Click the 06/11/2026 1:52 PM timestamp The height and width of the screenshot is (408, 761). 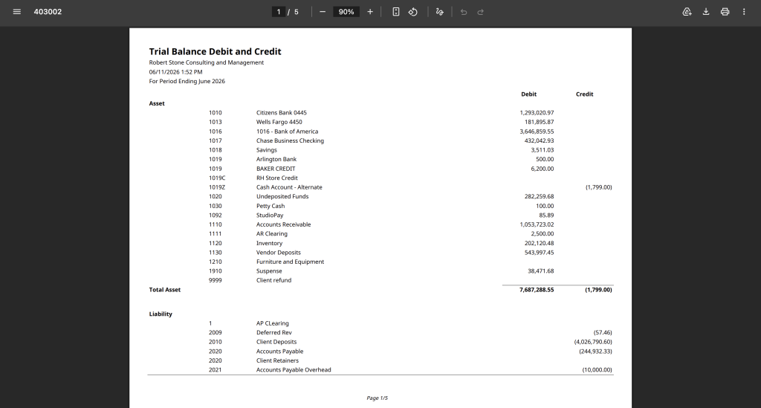(x=175, y=72)
